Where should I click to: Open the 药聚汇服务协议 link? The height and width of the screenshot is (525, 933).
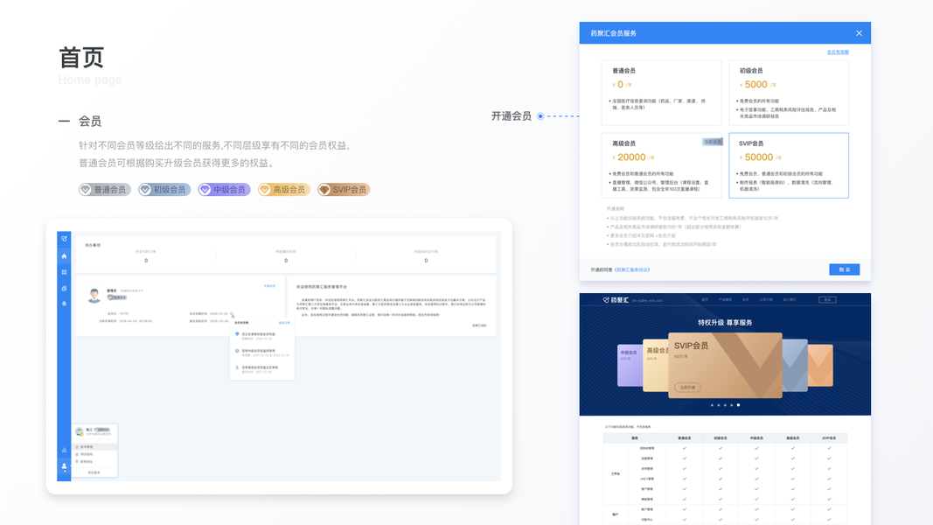pos(632,269)
